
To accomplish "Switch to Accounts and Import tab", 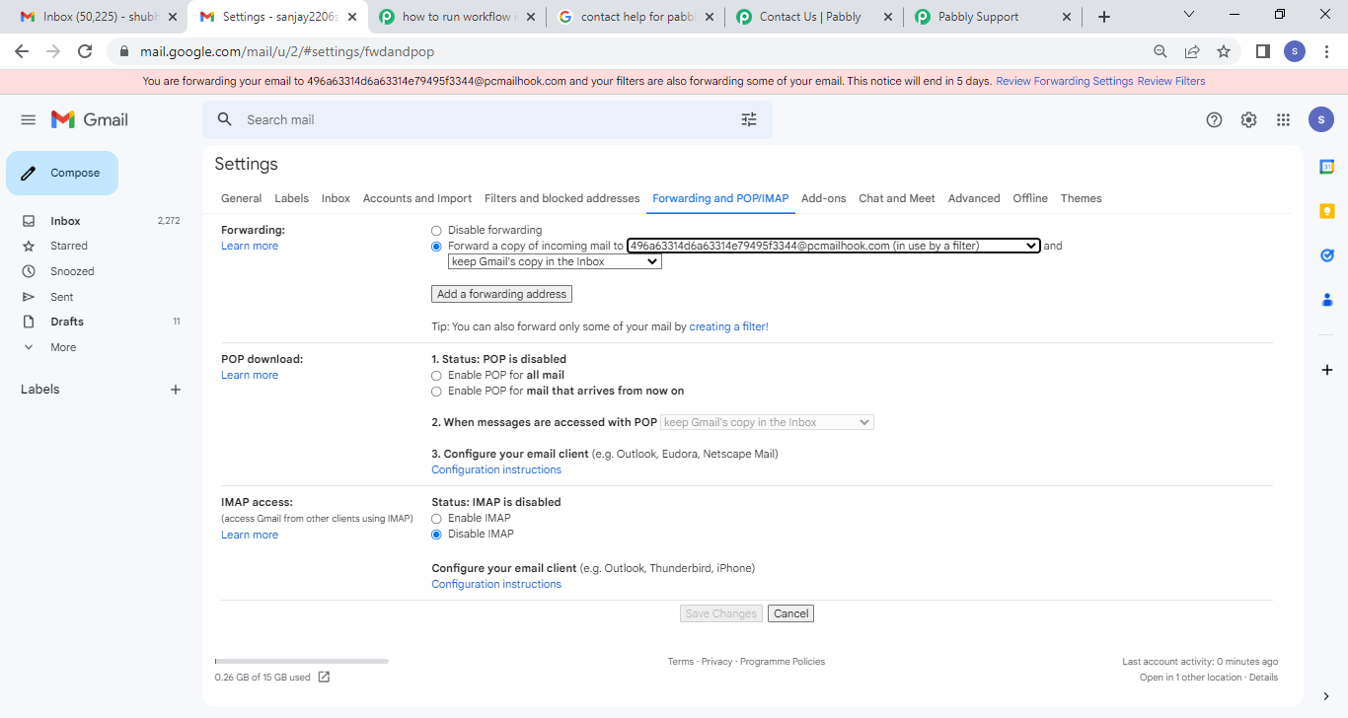I will [x=417, y=198].
